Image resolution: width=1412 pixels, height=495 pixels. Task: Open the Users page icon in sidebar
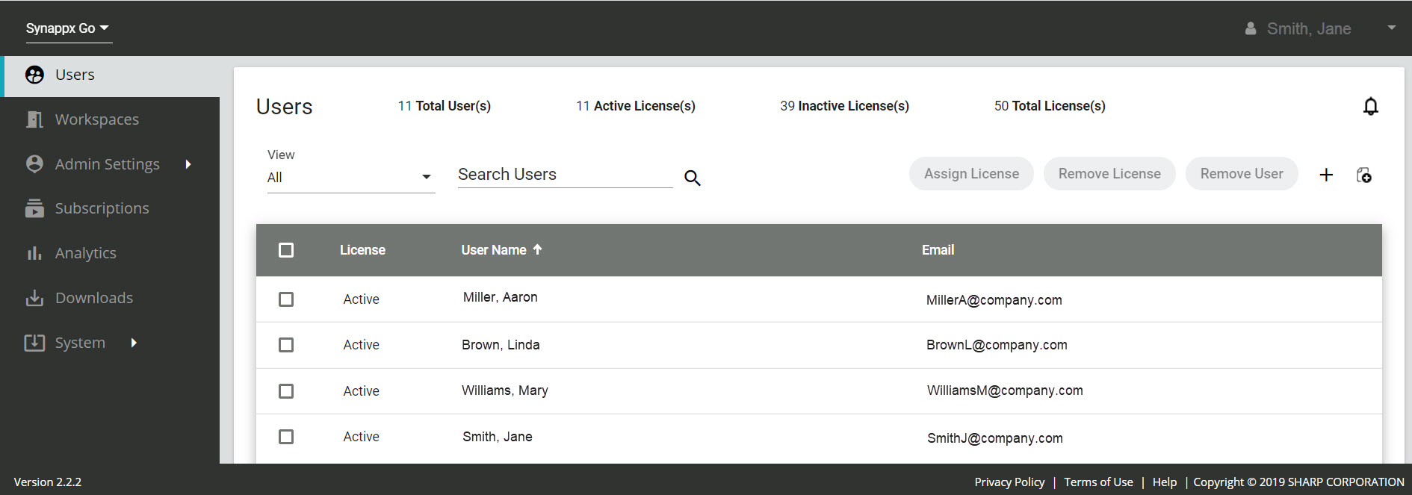pyautogui.click(x=34, y=75)
